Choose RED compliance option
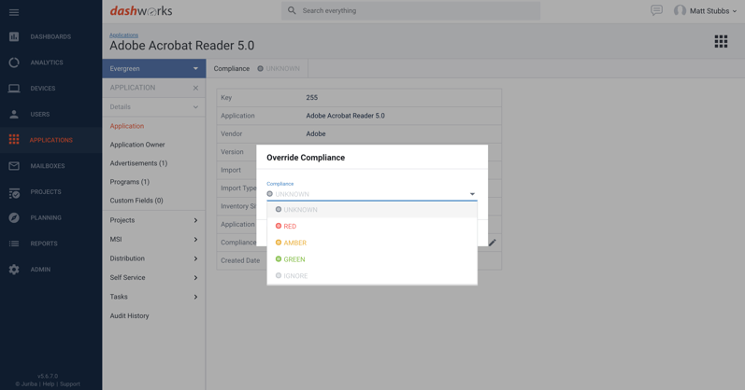This screenshot has height=390, width=745. [372, 226]
